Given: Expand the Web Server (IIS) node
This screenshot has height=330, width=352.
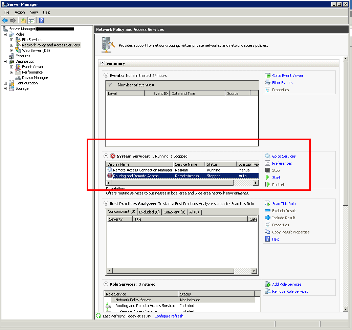Looking at the screenshot, I should tap(12, 50).
